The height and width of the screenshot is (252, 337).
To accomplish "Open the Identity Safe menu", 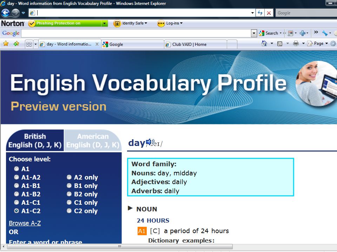I will pos(135,23).
